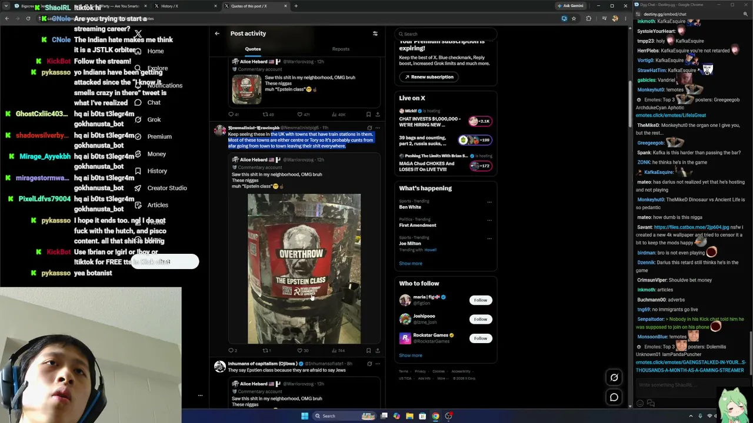
Task: Select Quotes of this post browser tab
Action: point(256,6)
